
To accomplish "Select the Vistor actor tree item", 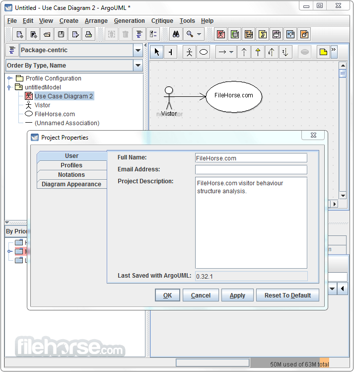I will (x=42, y=105).
